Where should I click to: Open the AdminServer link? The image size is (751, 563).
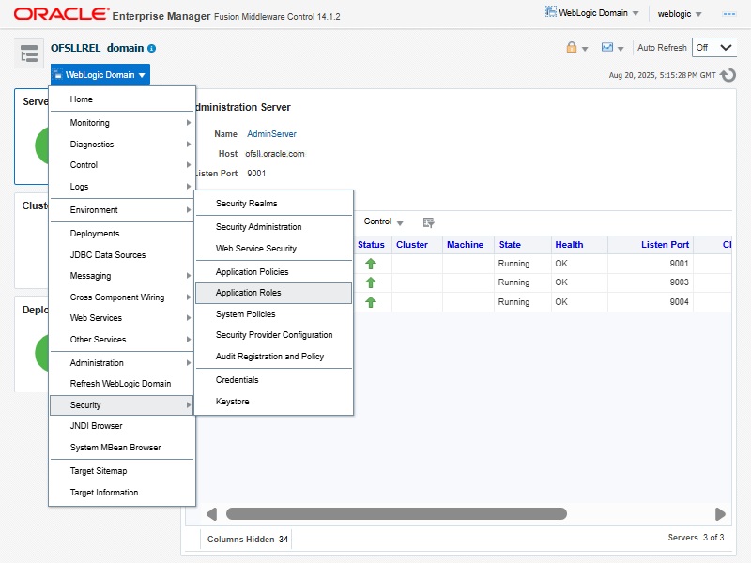tap(271, 134)
